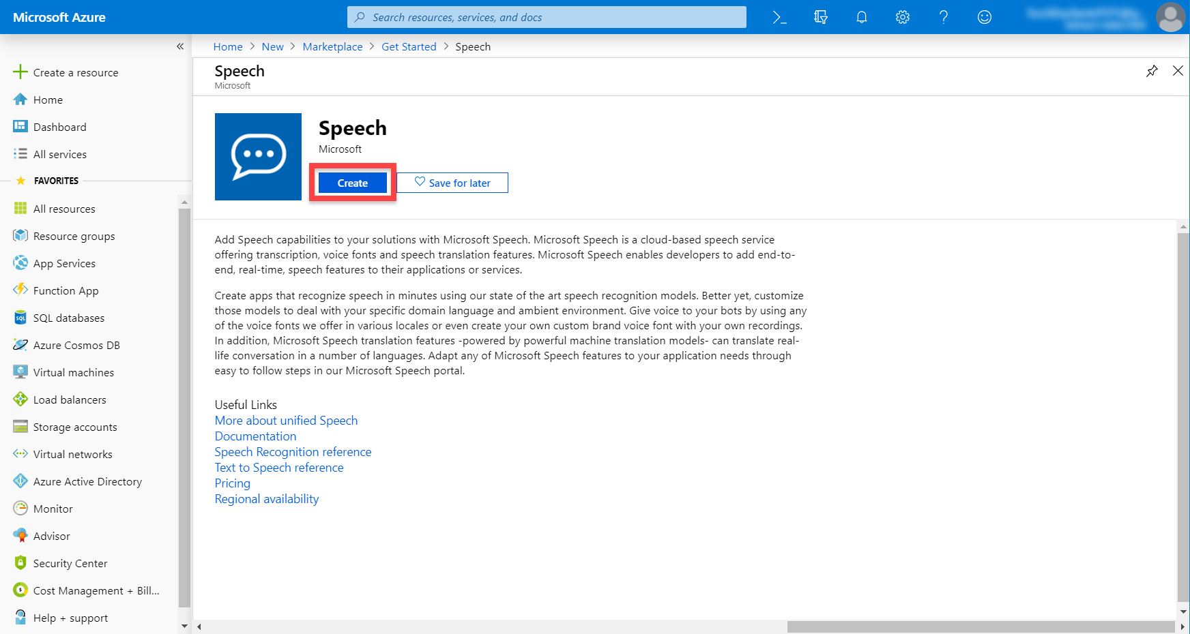Open Cloud Shell from the top bar
The height and width of the screenshot is (634, 1190).
point(779,17)
